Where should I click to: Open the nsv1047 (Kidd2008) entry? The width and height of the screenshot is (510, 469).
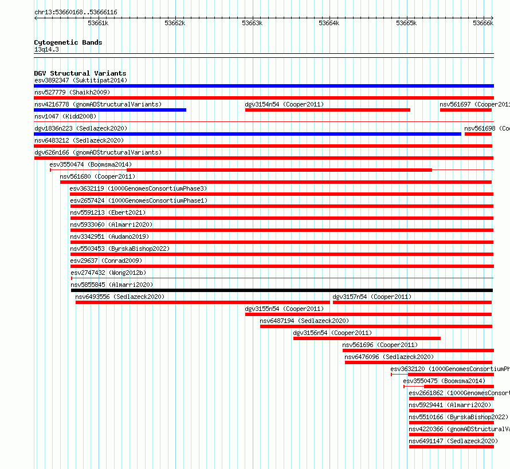coord(65,116)
